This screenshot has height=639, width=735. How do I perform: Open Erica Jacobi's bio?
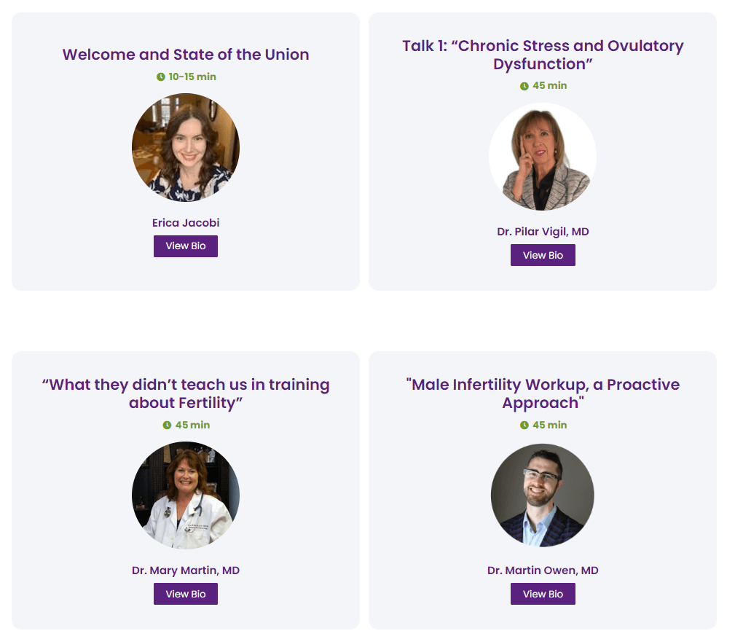pos(186,246)
